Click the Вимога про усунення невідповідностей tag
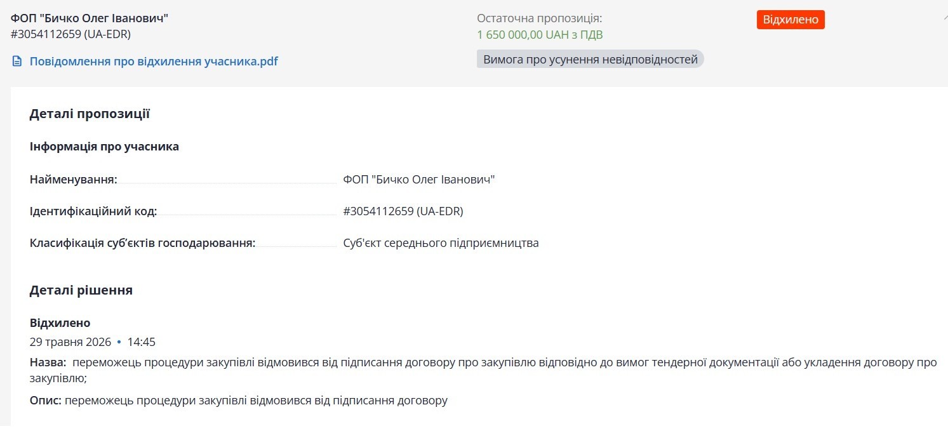Viewport: 948px width, 445px height. tap(591, 59)
